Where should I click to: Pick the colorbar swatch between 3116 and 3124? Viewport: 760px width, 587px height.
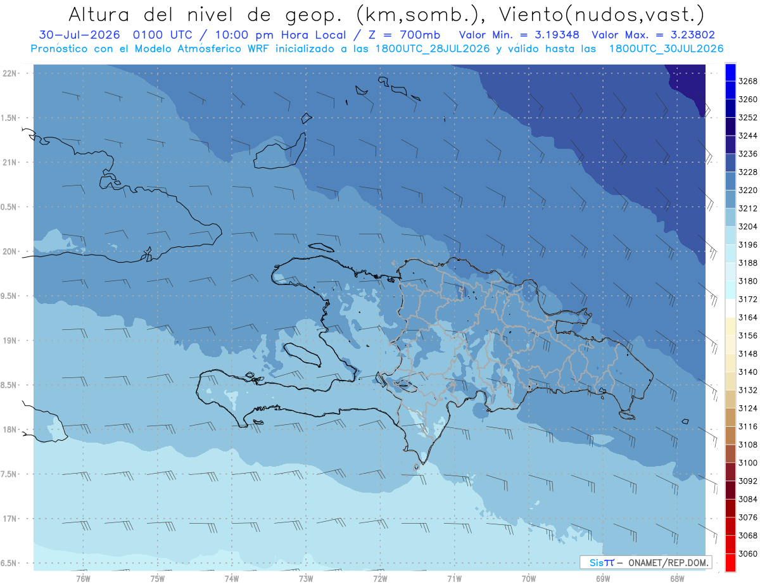(x=730, y=417)
